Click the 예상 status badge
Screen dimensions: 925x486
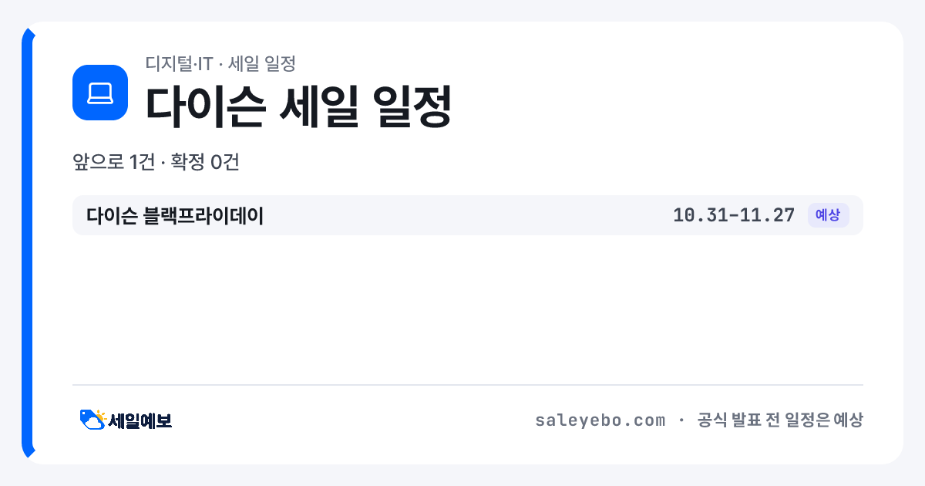(828, 215)
